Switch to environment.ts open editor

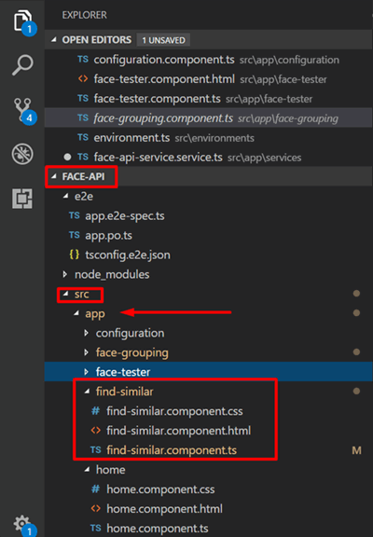131,138
